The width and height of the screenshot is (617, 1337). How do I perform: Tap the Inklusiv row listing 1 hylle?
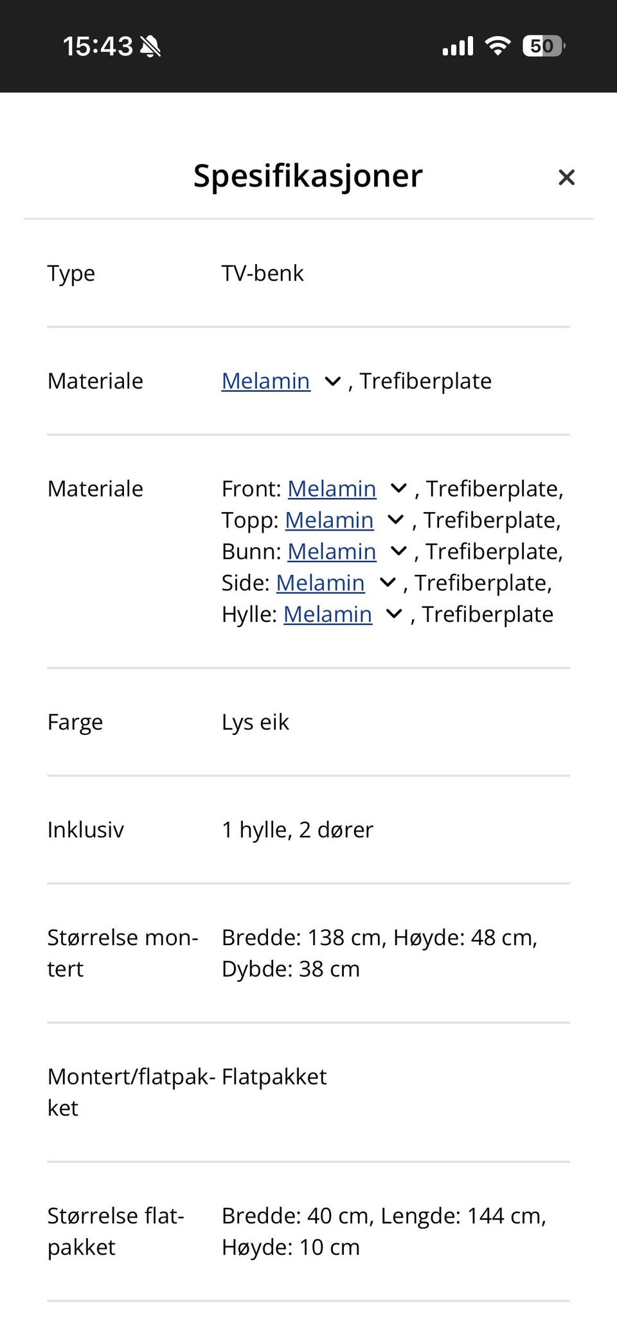[297, 829]
